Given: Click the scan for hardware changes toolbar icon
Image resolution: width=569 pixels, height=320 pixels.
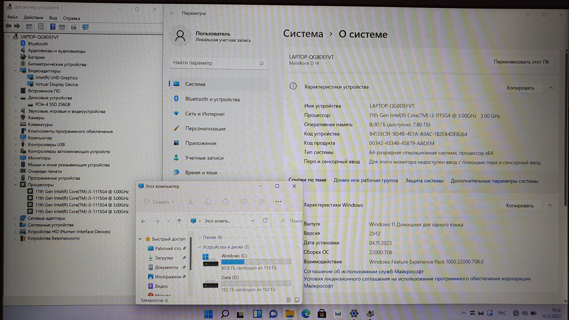Looking at the screenshot, I should [x=85, y=27].
